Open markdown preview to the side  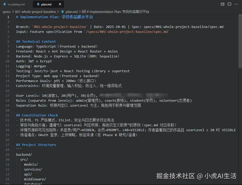click(x=223, y=4)
